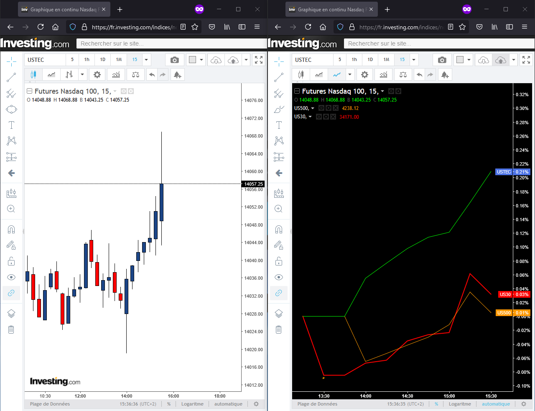The image size is (535, 411).
Task: Open the object tree layers icon, left window
Action: tap(11, 314)
